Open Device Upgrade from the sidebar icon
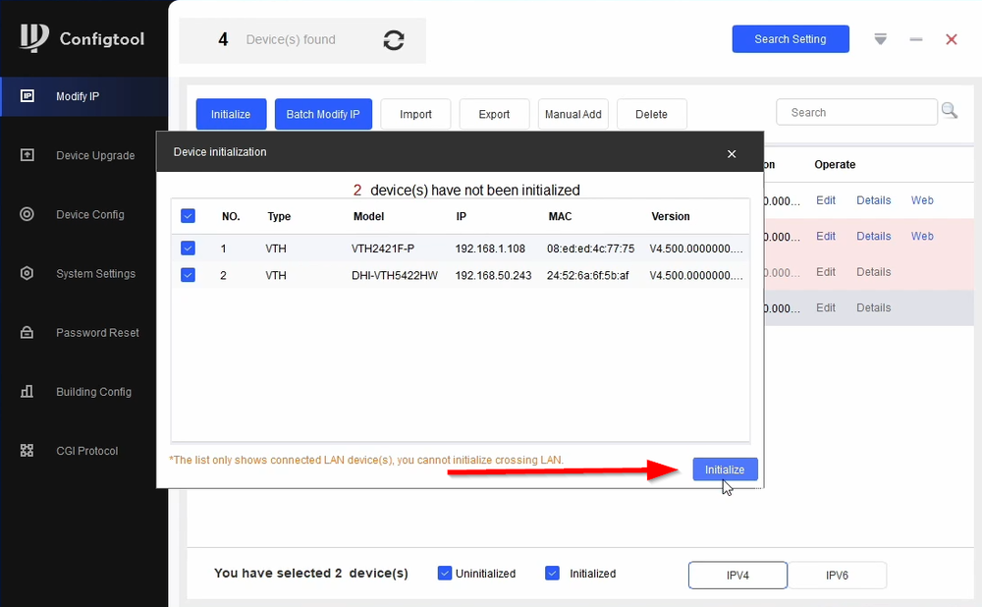982x607 pixels. coord(29,155)
